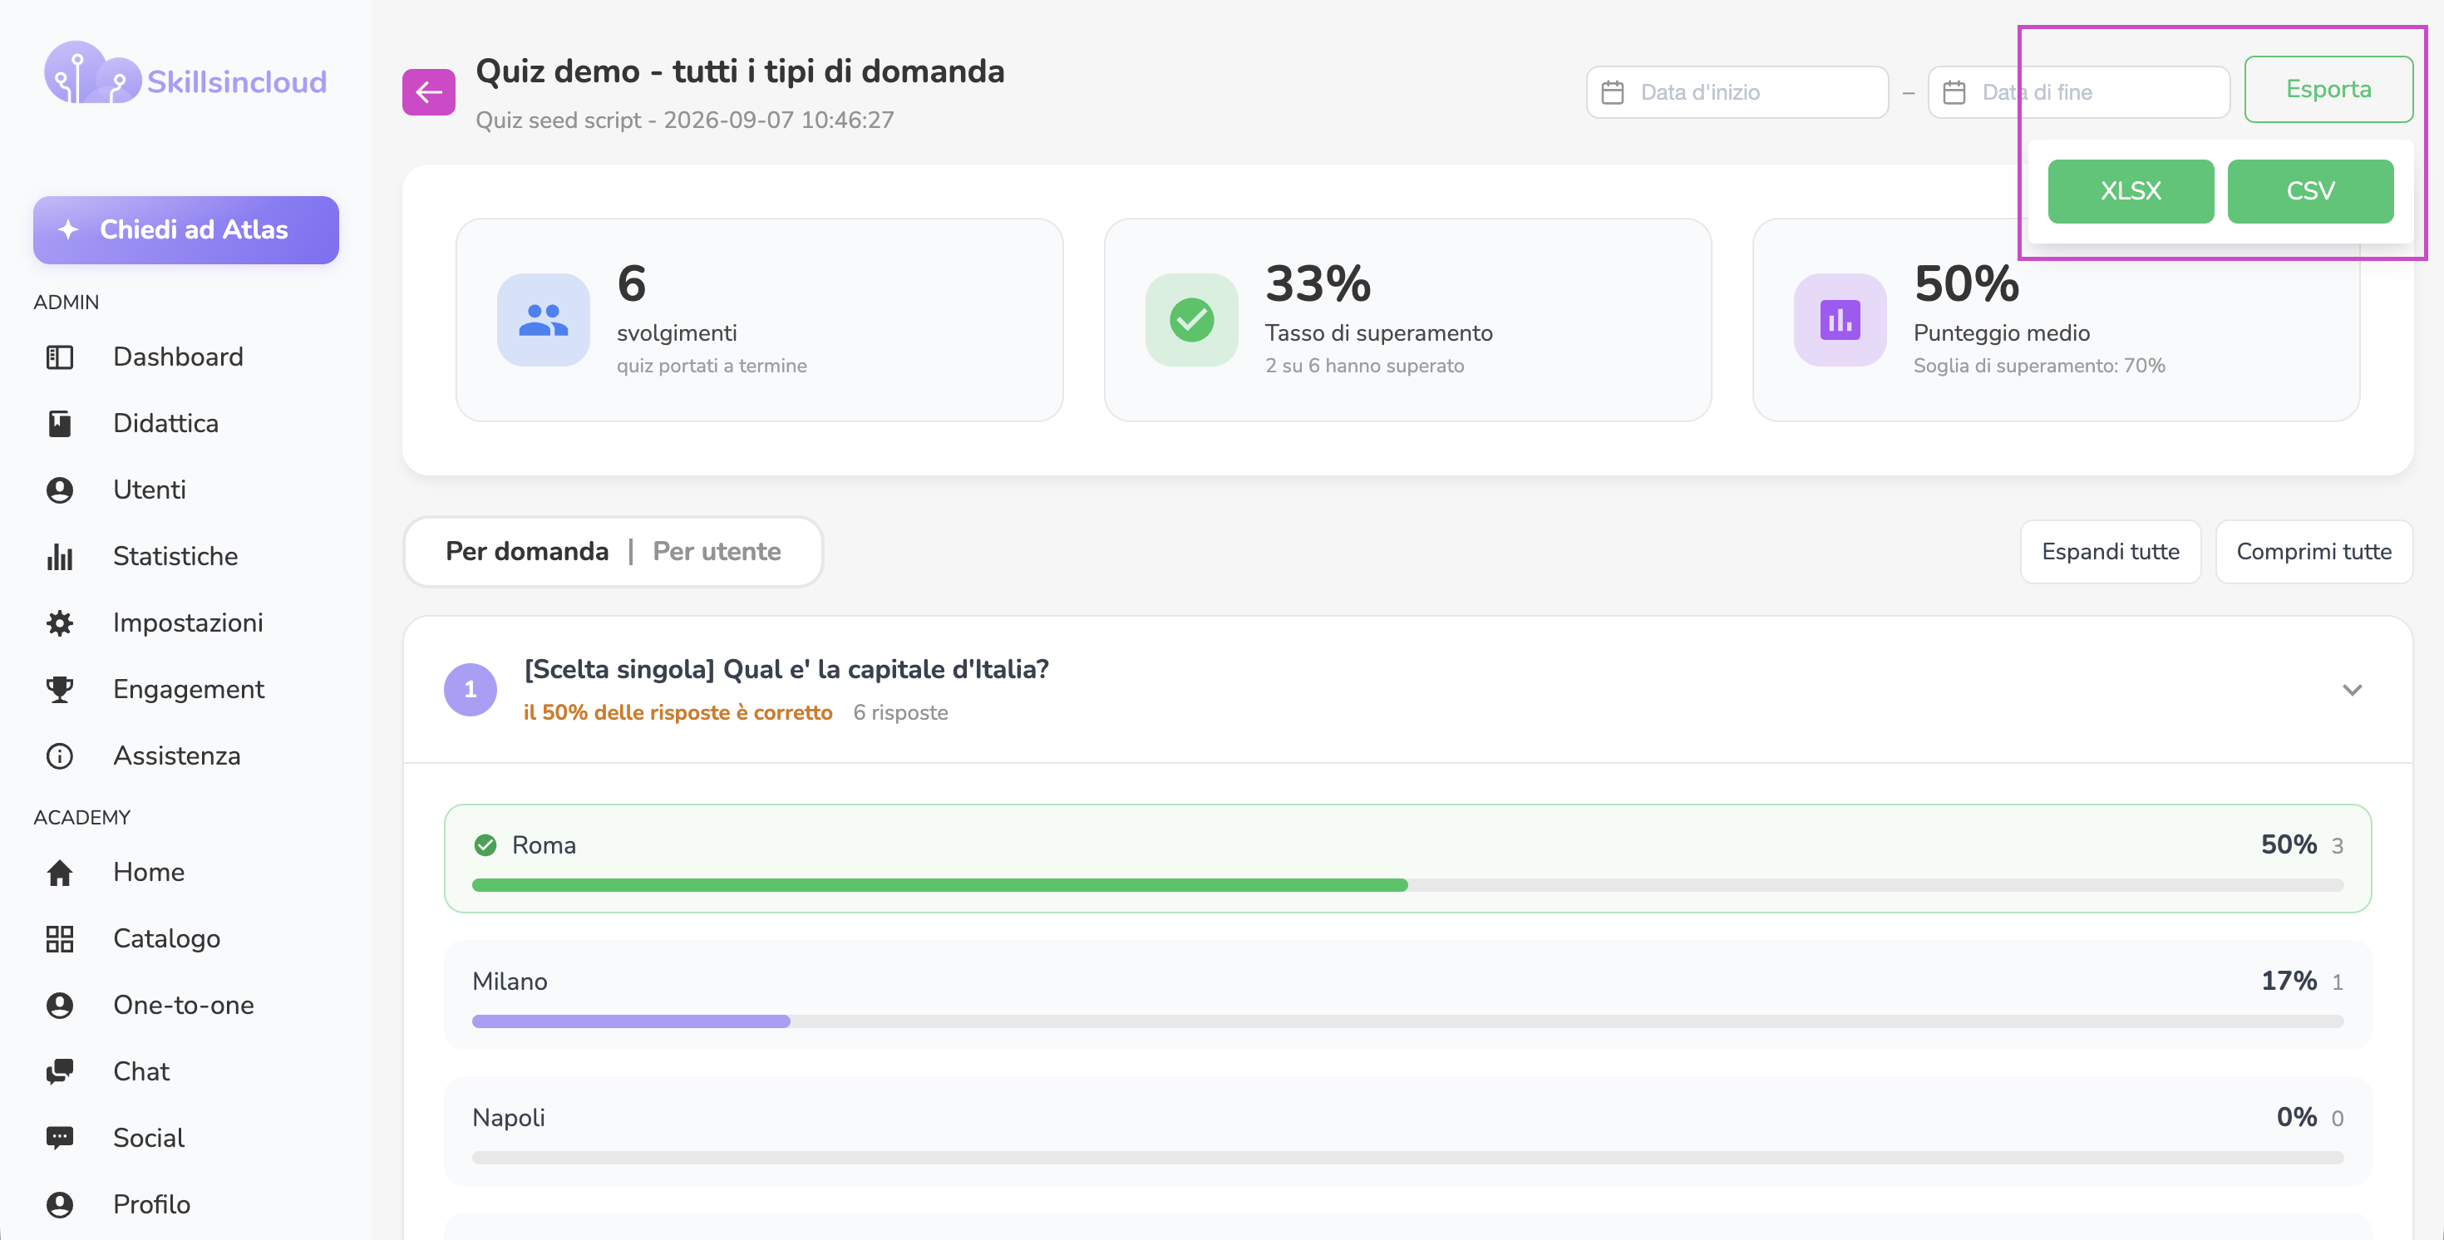Export results as XLSX
Viewport: 2444px width, 1240px height.
[x=2131, y=192]
